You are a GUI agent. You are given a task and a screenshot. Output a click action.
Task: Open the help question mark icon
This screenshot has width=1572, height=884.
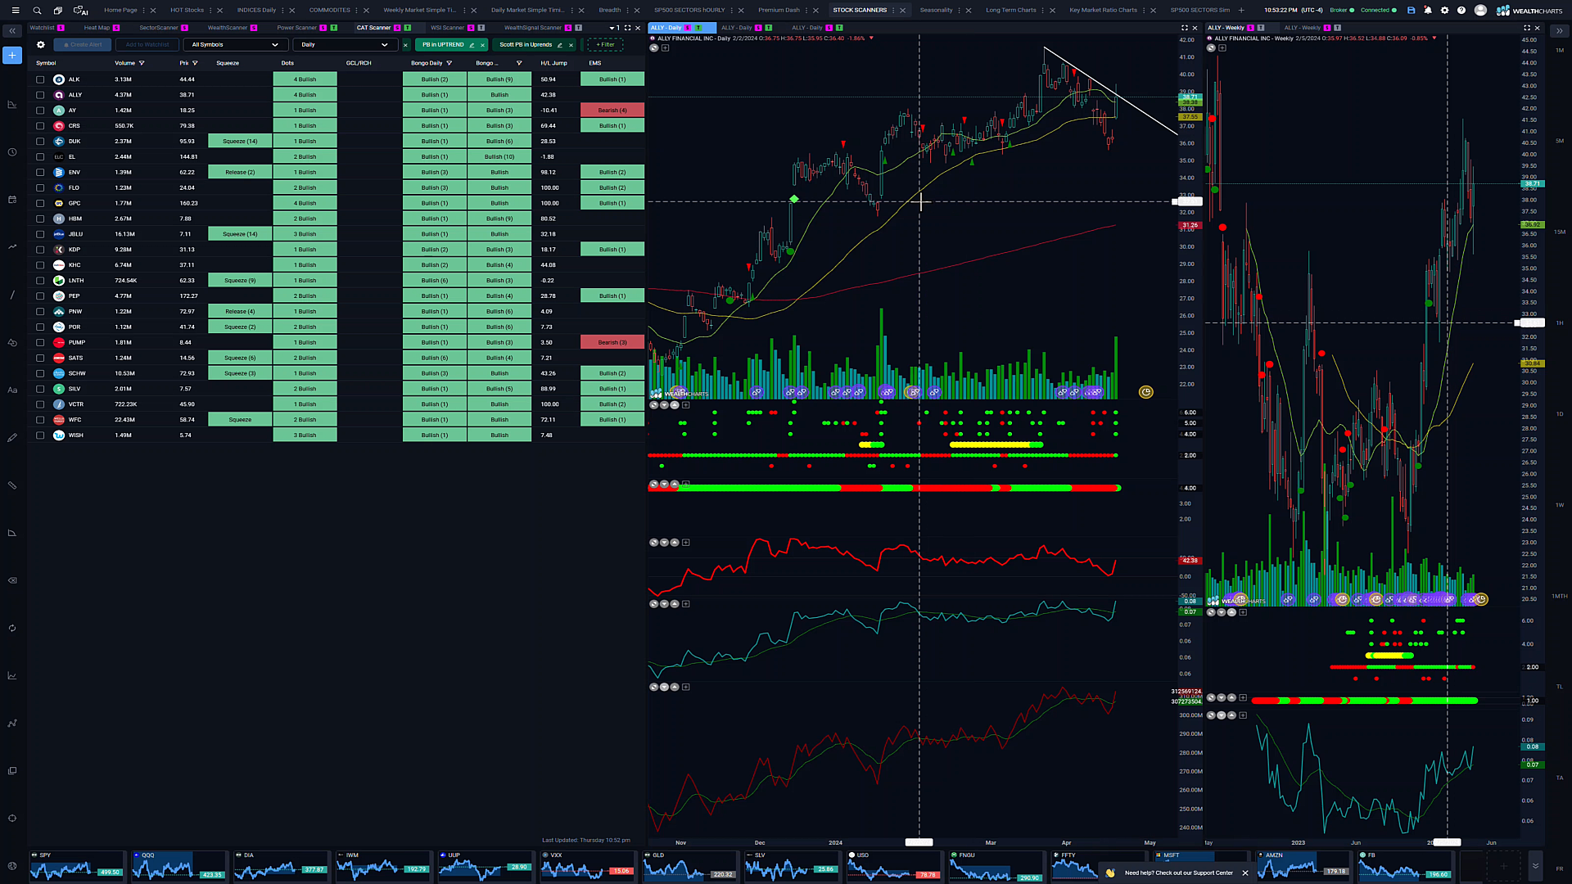[x=1461, y=11]
